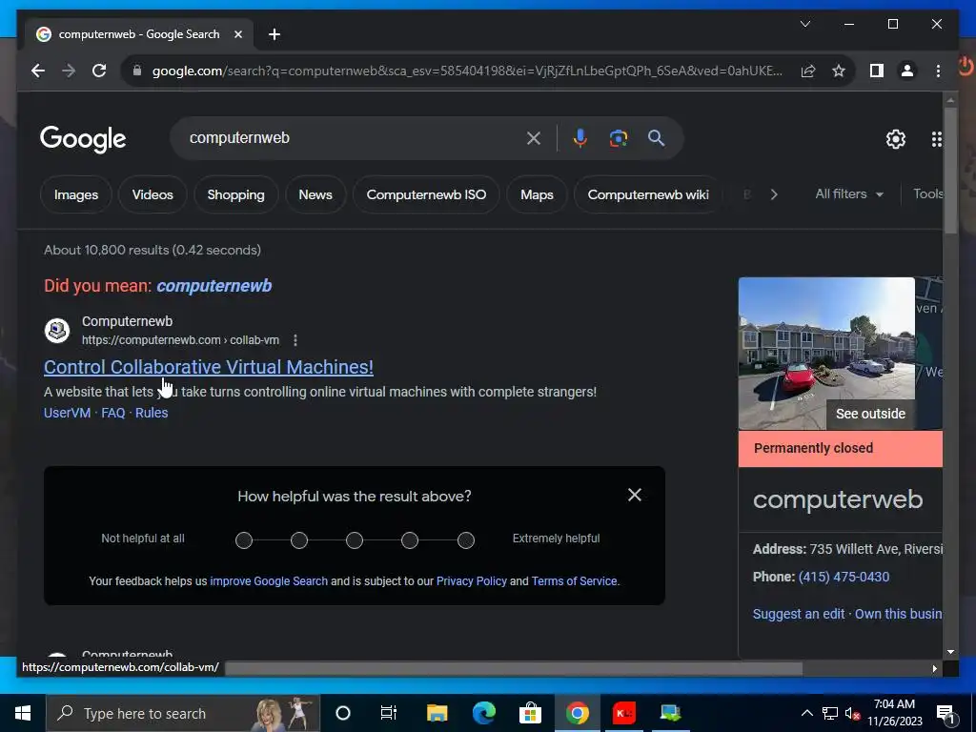976x732 pixels.
Task: Clear the search box text
Action: pyautogui.click(x=534, y=138)
